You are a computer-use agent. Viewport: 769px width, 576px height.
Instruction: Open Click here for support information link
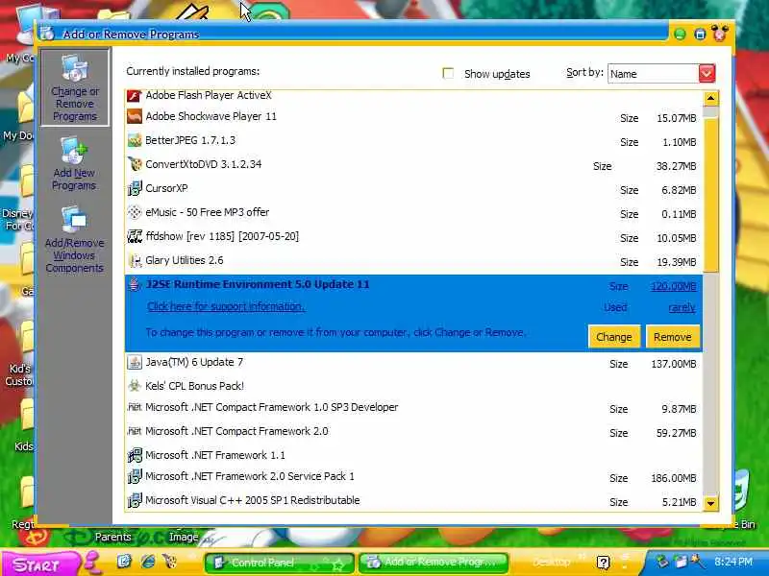[x=226, y=306]
